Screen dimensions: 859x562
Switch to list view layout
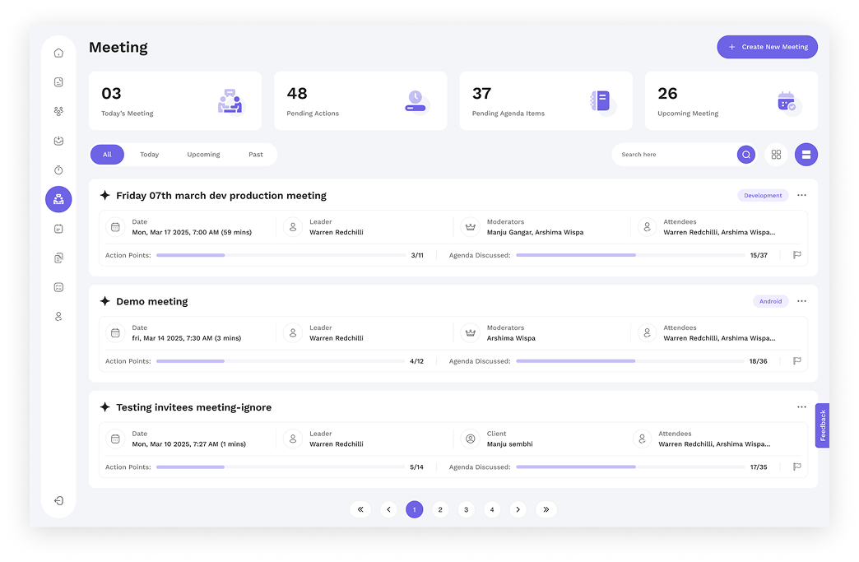pyautogui.click(x=806, y=155)
